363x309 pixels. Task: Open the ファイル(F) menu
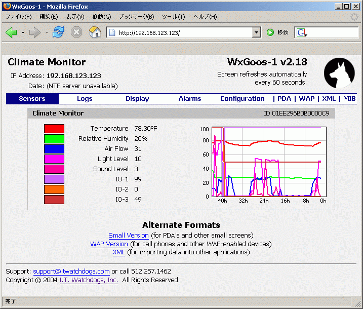[19, 17]
